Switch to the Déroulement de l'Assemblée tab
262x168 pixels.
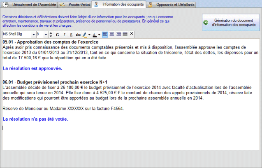[x=29, y=5]
